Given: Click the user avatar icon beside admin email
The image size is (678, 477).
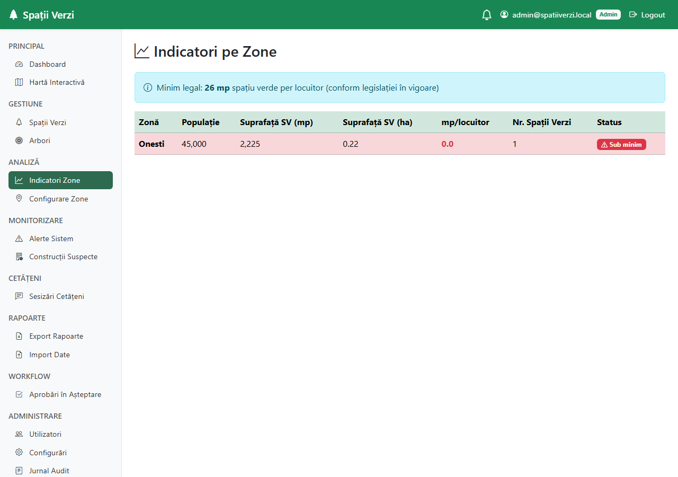Looking at the screenshot, I should 504,15.
